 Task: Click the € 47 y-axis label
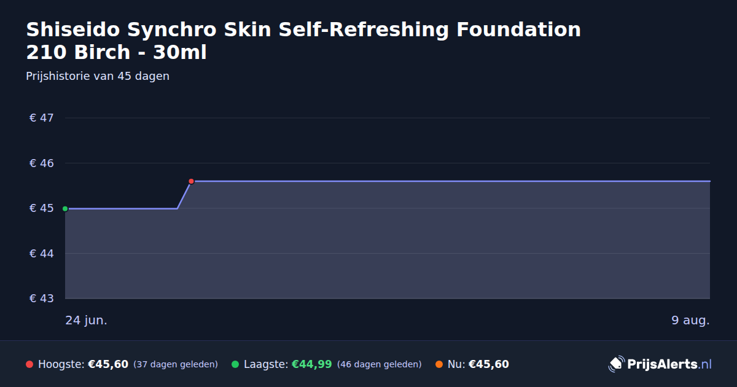42,118
